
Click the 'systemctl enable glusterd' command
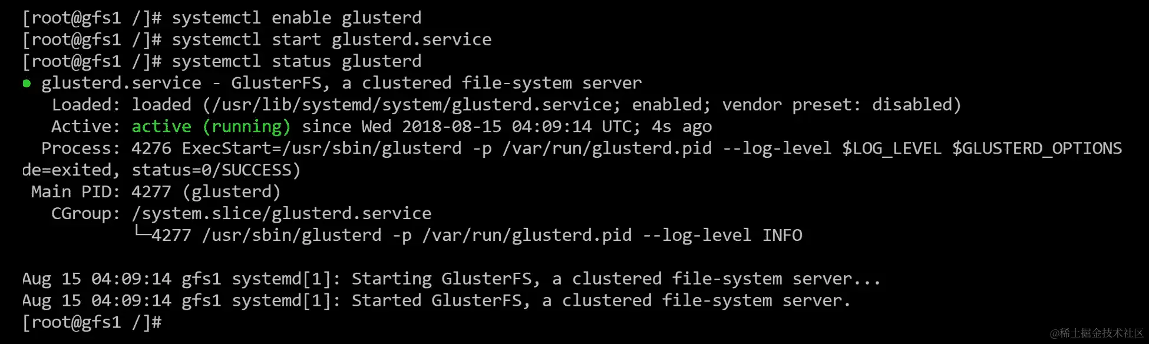click(296, 18)
